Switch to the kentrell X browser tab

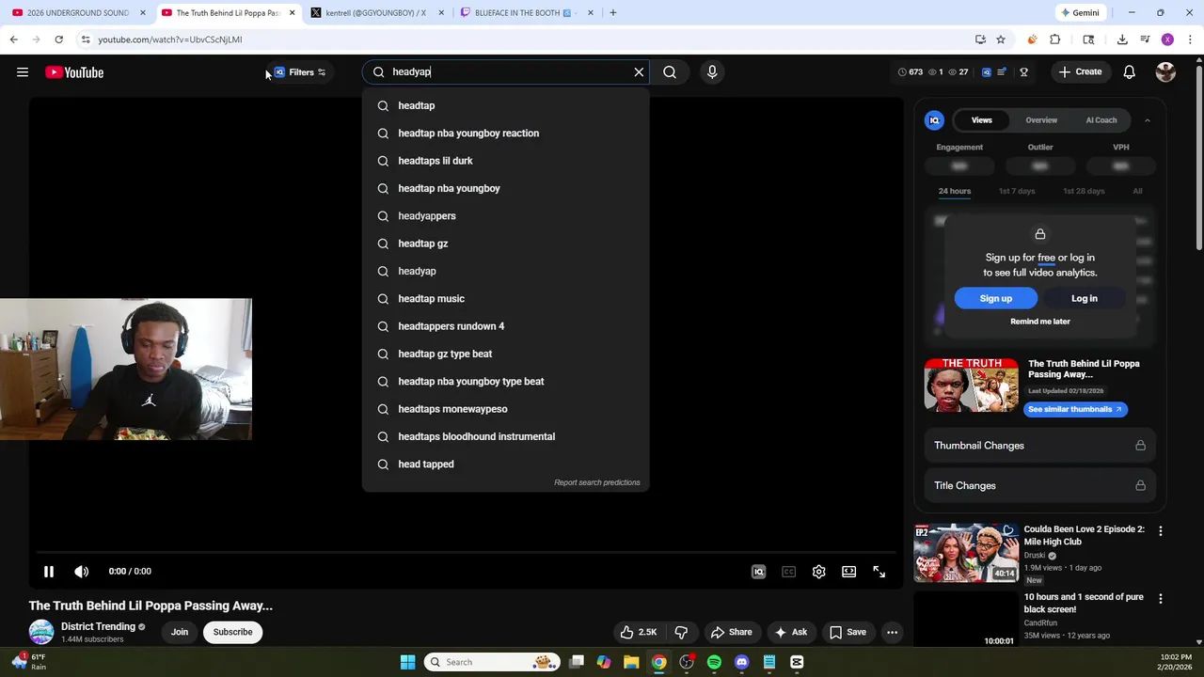click(375, 13)
